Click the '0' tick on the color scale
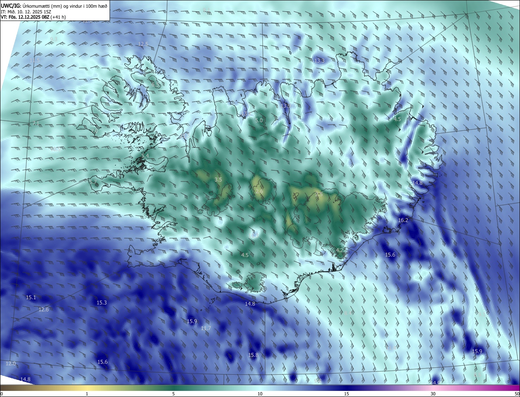520x397 pixels. coord(2,394)
